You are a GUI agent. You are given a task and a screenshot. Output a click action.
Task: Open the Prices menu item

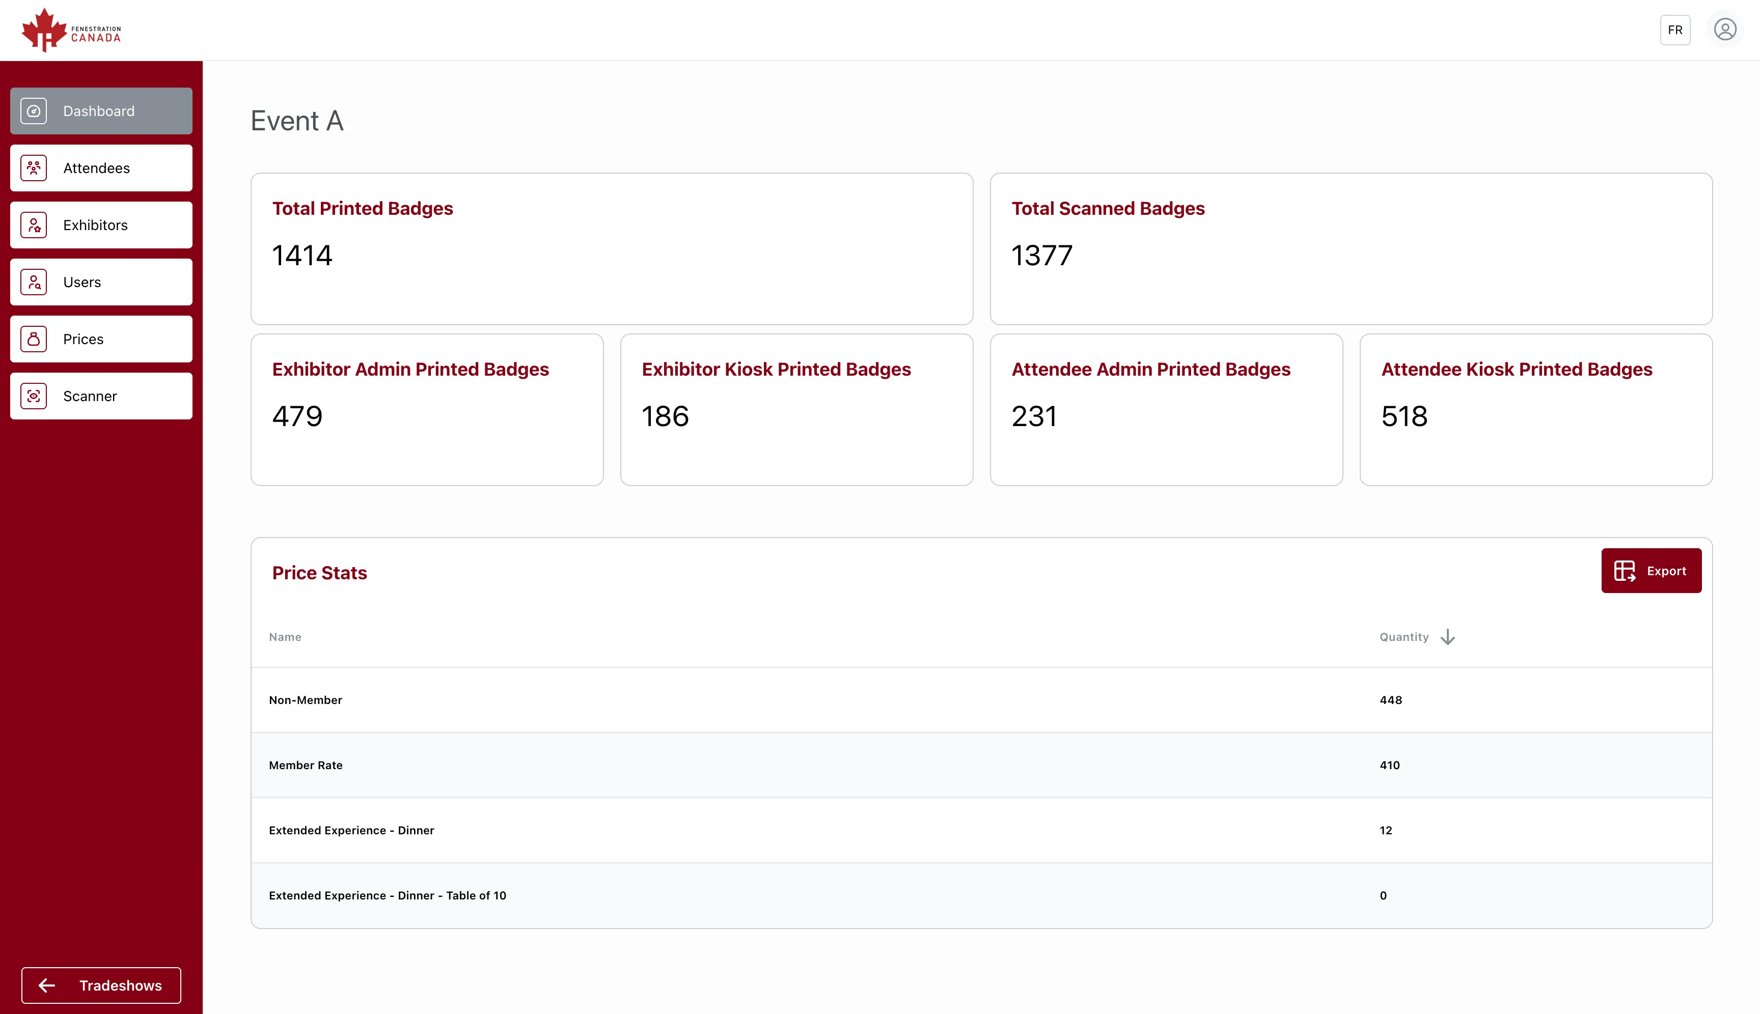[x=101, y=339]
